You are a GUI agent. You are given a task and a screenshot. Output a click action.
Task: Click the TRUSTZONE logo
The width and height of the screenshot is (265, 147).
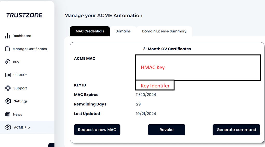(x=24, y=15)
